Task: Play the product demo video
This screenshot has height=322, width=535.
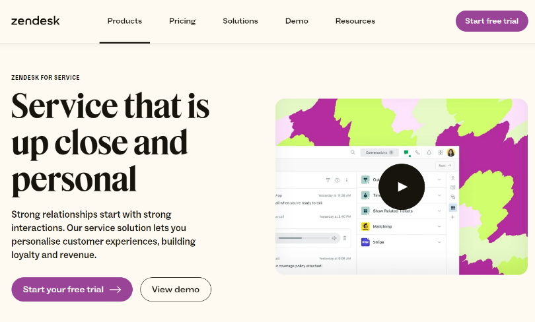Action: click(x=402, y=187)
